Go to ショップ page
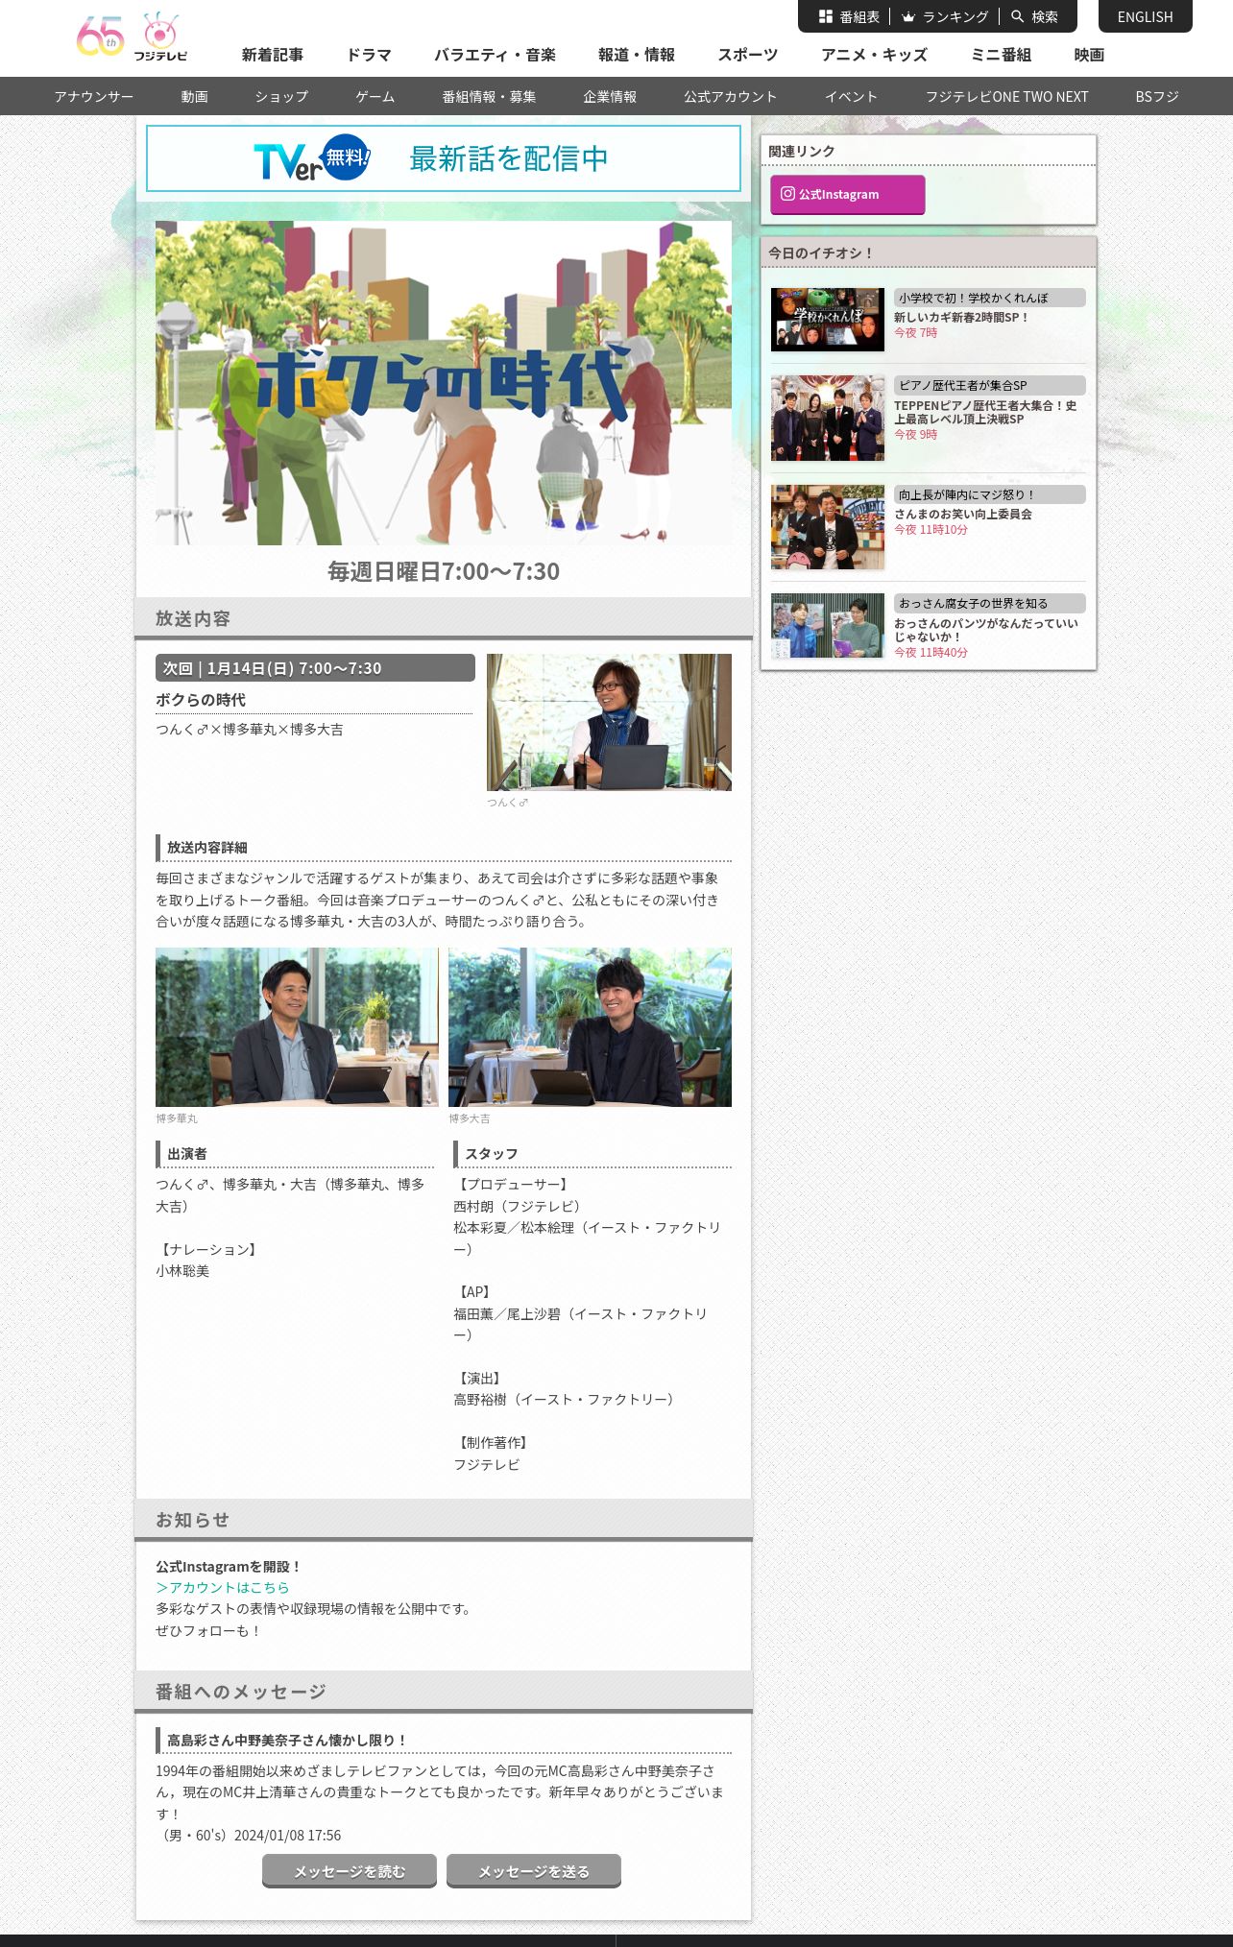1233x1947 pixels. pyautogui.click(x=281, y=96)
